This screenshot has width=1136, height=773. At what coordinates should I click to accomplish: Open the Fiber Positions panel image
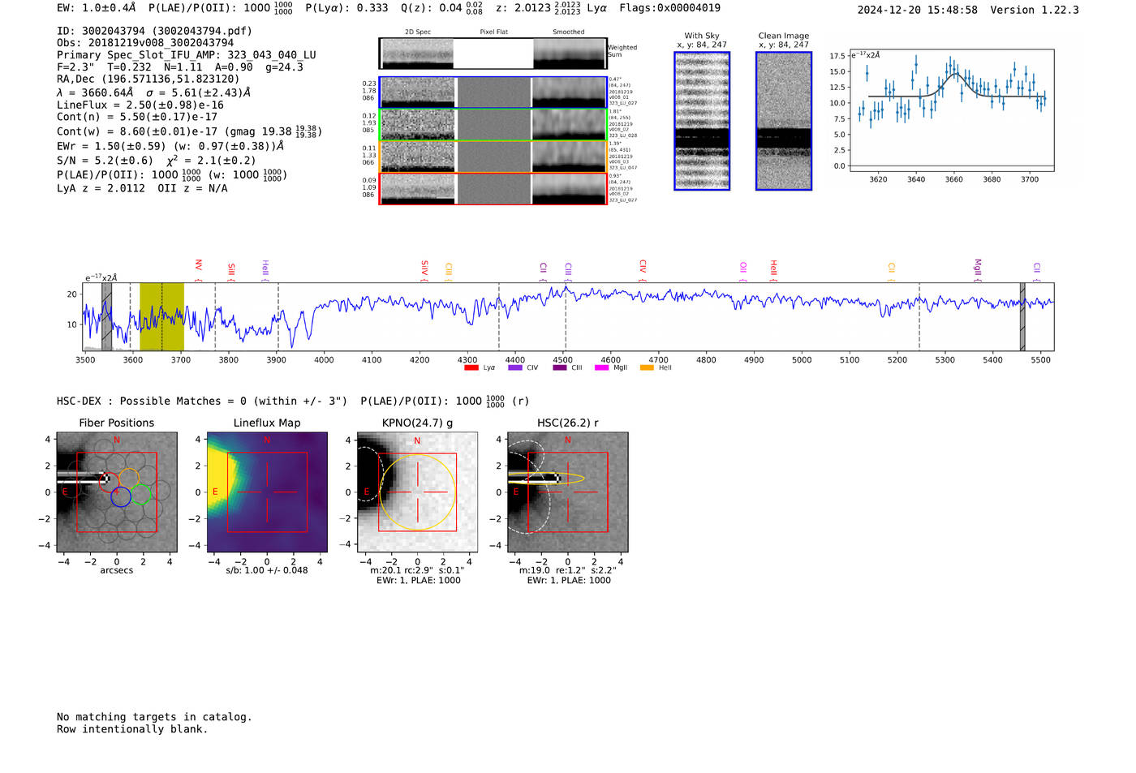point(117,492)
